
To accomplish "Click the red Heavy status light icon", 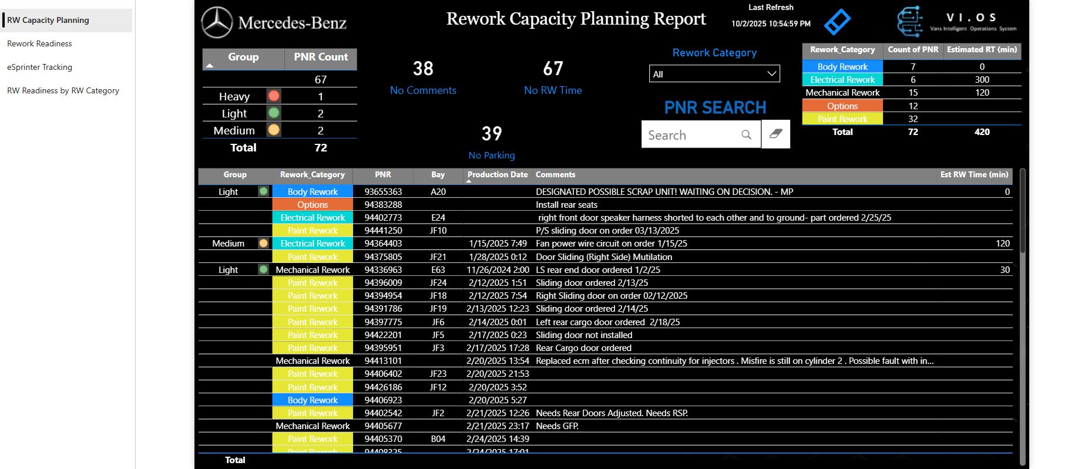I will click(274, 96).
